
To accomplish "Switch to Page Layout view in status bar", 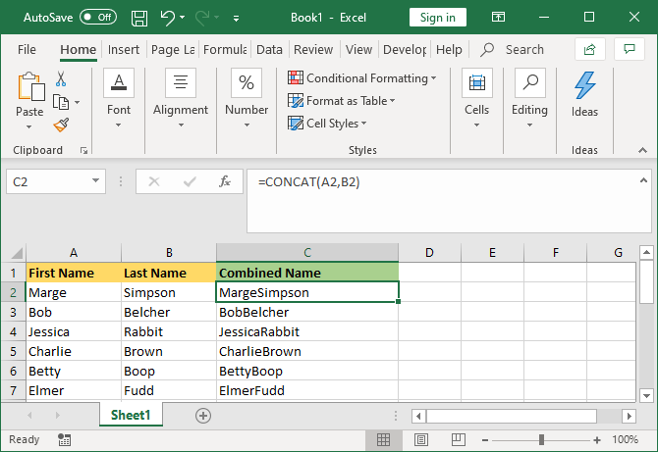I will tap(420, 440).
